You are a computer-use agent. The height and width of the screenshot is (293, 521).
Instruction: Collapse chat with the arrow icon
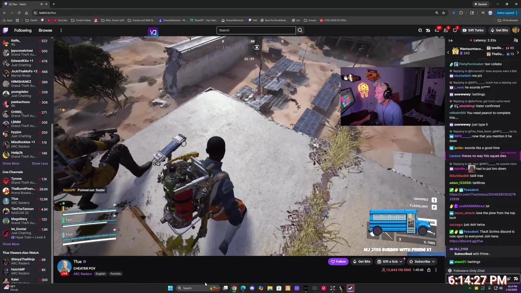pyautogui.click(x=451, y=40)
